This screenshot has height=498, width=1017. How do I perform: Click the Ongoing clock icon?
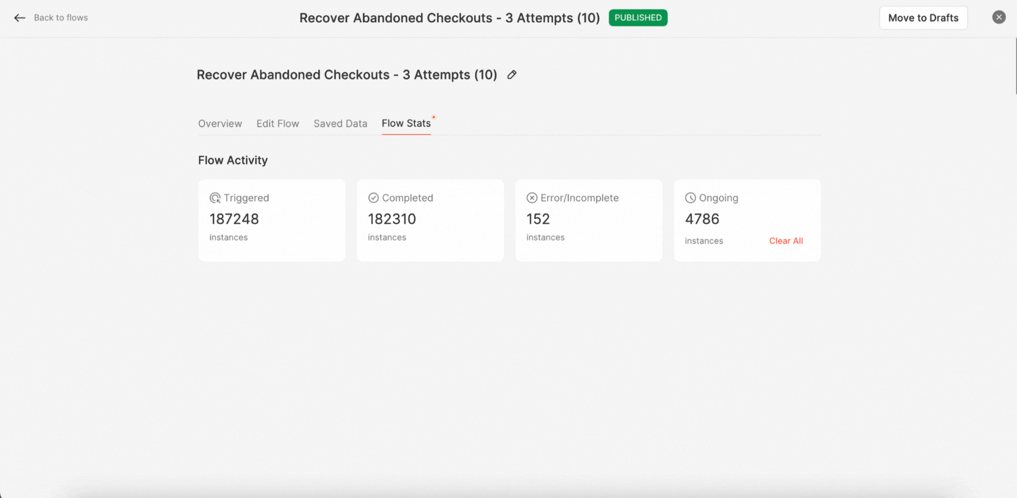pyautogui.click(x=690, y=198)
